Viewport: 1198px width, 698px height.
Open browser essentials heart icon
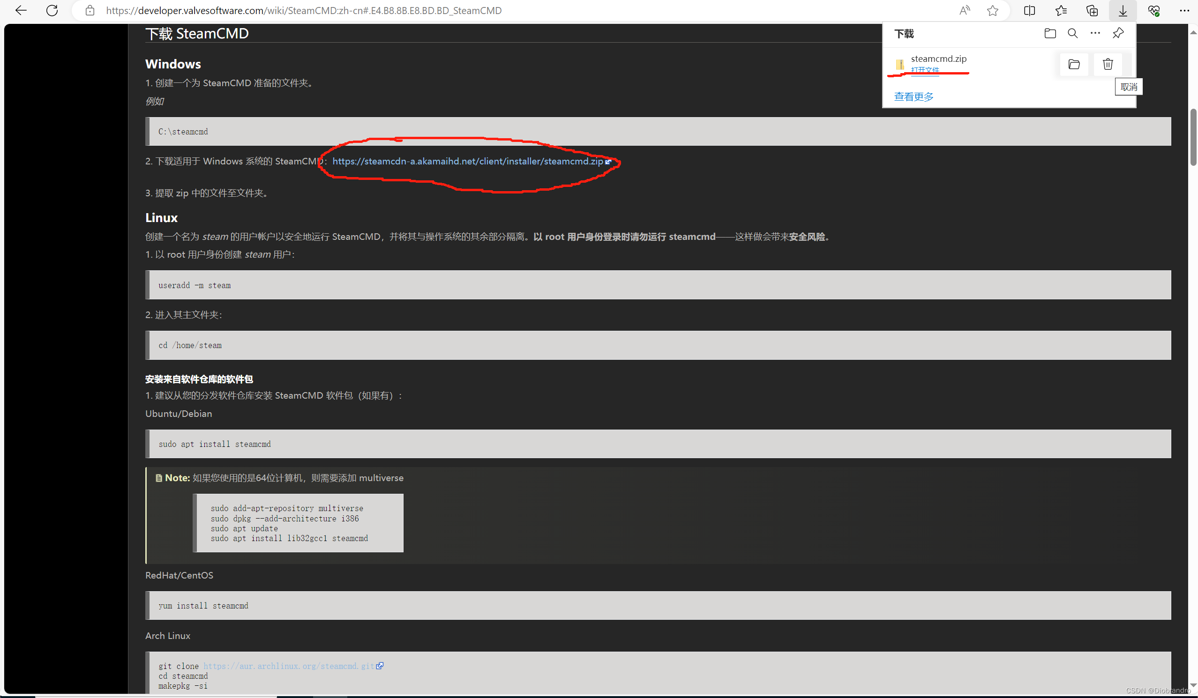pos(1154,10)
